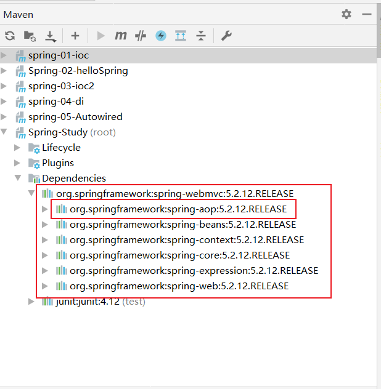Open Show Dependencies diagram icon
The image size is (381, 389).
coord(181,36)
